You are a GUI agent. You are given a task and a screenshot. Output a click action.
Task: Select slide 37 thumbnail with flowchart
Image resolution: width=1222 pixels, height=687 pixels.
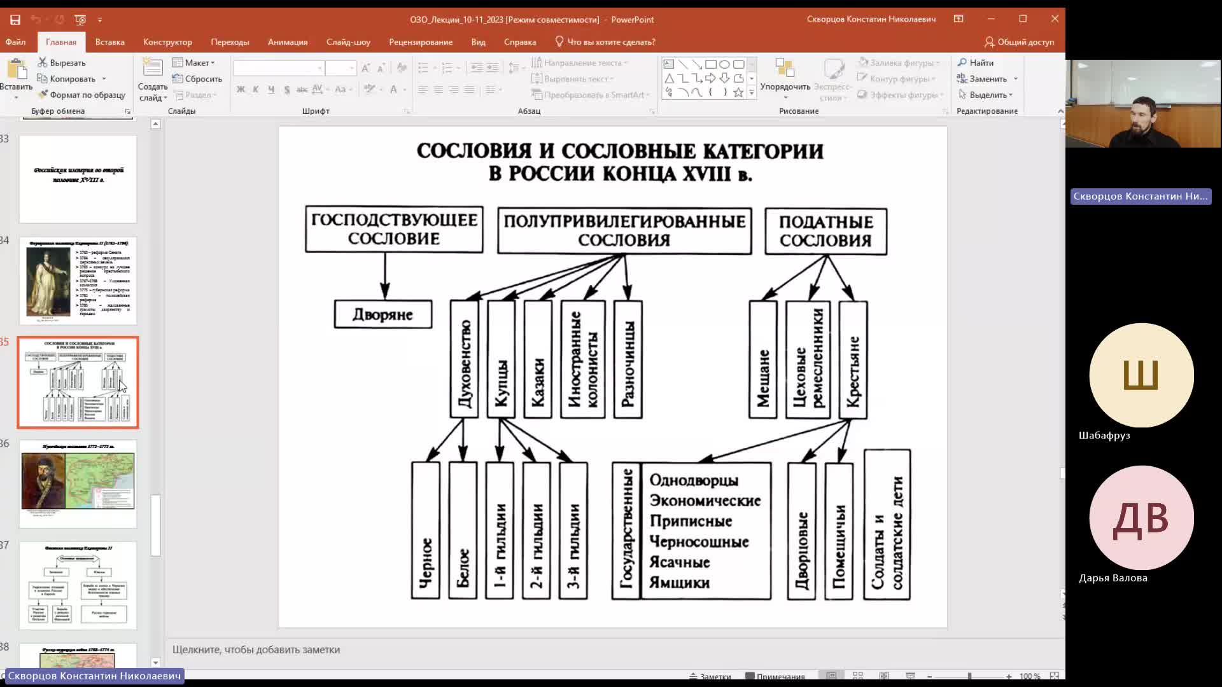point(78,585)
